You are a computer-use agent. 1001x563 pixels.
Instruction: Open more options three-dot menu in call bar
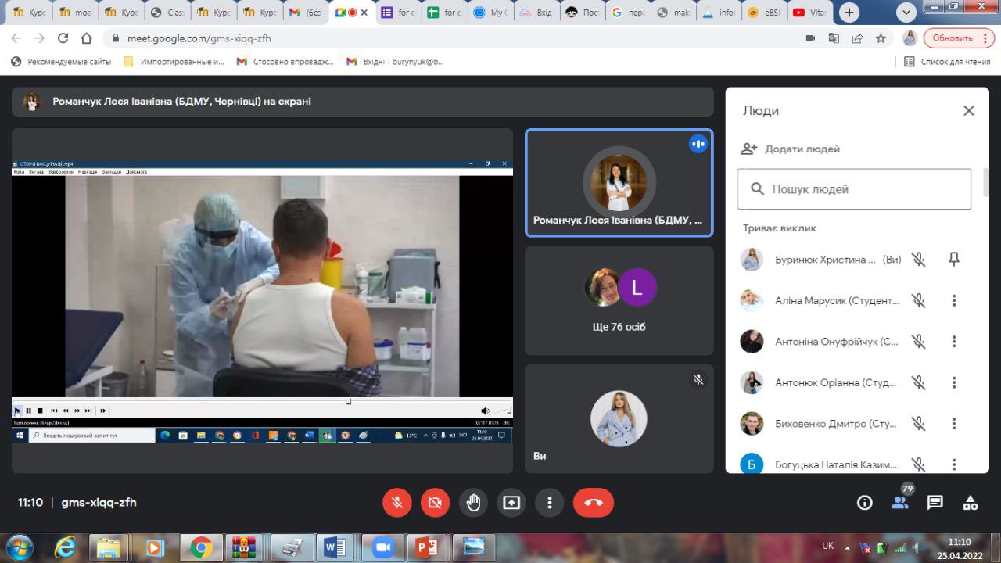pyautogui.click(x=550, y=503)
